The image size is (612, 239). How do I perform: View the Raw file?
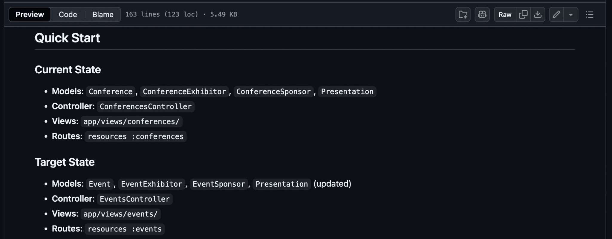click(x=504, y=14)
